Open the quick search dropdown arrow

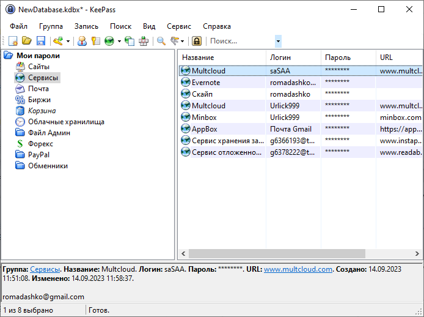[x=278, y=41]
